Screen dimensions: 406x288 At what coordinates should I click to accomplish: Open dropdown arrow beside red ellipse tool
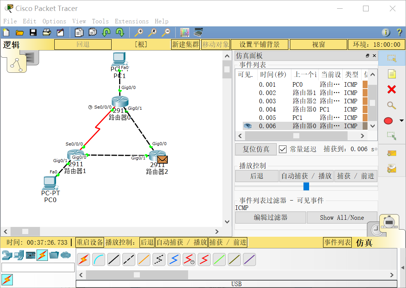tap(401, 121)
